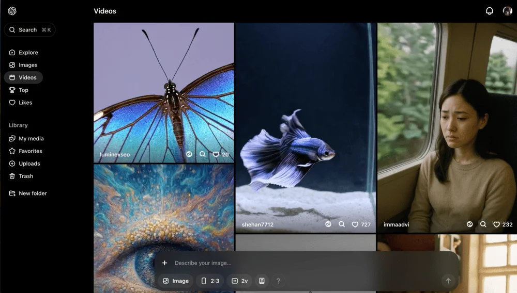Click the plus icon to attach media
The image size is (517, 293).
[164, 263]
